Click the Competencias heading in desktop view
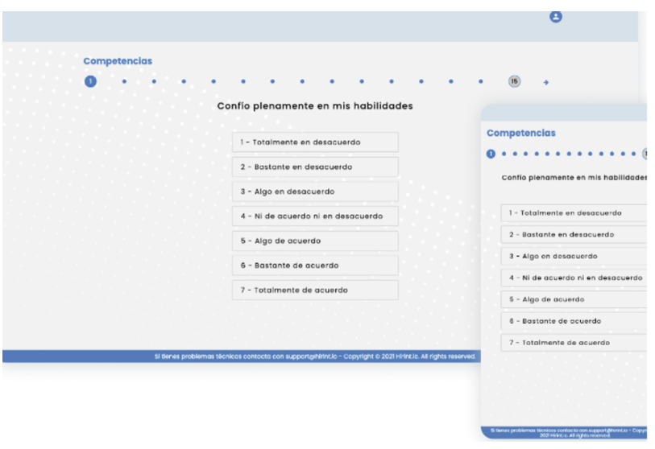 118,61
